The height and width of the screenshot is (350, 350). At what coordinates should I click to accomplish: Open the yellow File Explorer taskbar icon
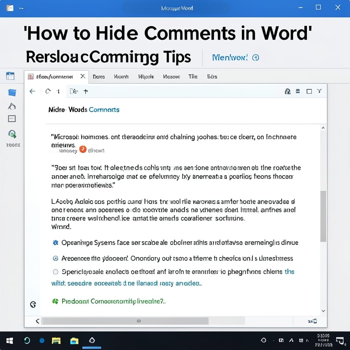(56, 341)
